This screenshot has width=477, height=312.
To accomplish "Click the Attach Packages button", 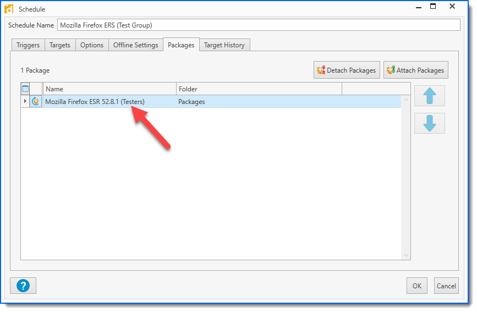I will [415, 70].
